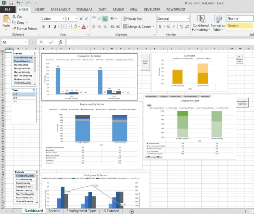Open LS Funded worksheet tab
This screenshot has height=214, width=254.
[x=111, y=211]
